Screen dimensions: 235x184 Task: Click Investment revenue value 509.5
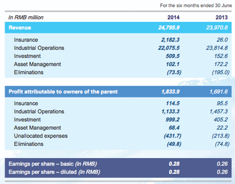173,56
